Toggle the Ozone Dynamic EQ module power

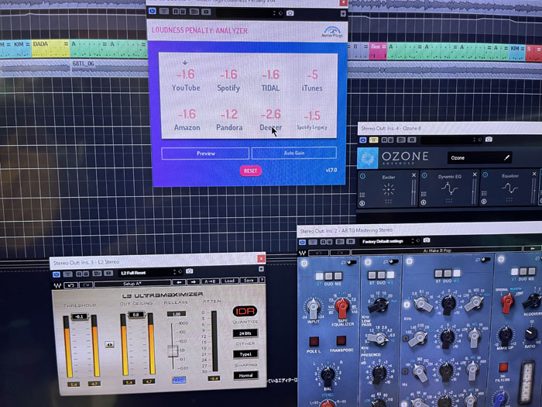424,175
